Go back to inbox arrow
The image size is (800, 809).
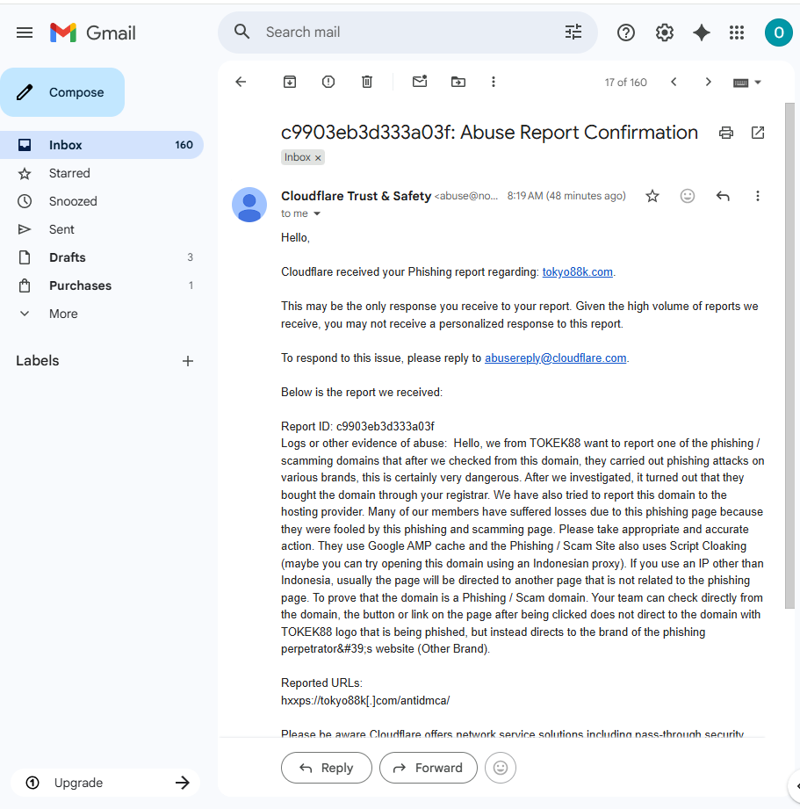coord(241,82)
